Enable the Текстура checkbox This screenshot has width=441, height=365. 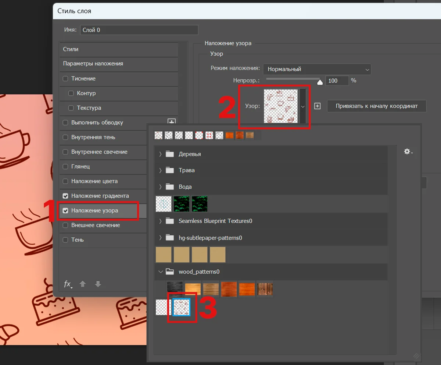[x=71, y=108]
